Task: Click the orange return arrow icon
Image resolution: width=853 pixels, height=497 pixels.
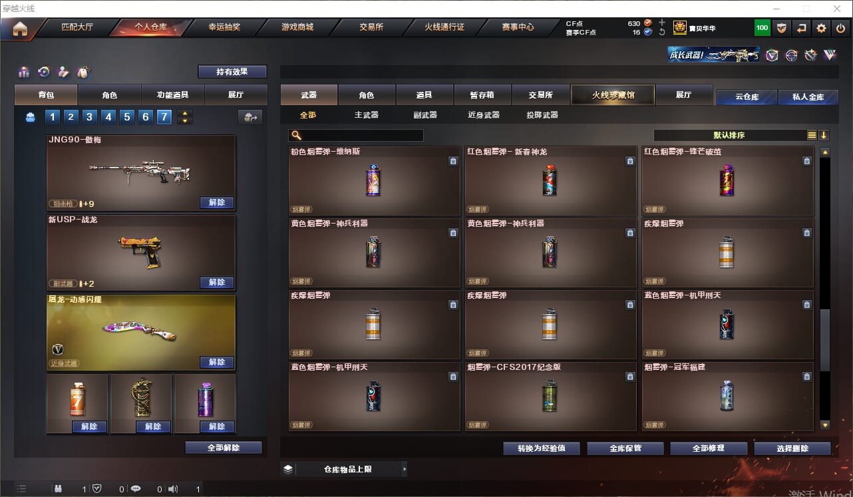Action: coord(802,28)
